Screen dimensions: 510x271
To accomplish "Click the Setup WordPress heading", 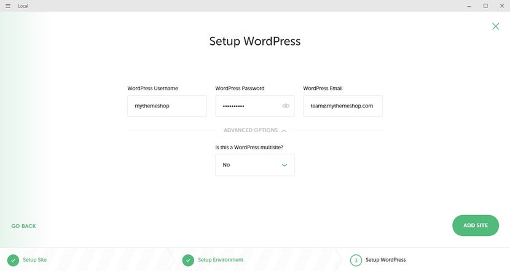I will pos(254,41).
